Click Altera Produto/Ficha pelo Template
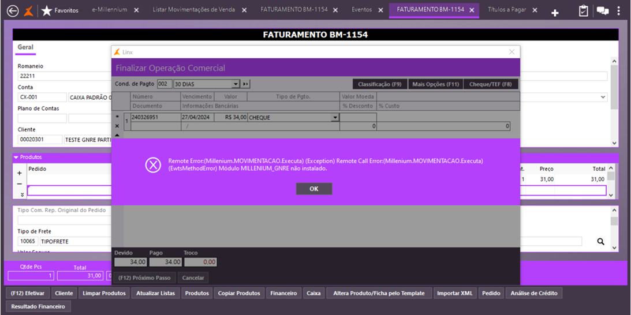631x315 pixels. (x=379, y=293)
